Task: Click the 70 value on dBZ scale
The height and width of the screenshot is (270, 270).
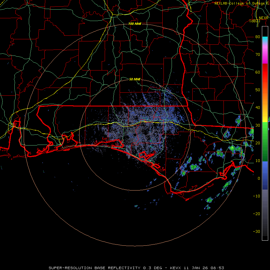Action: pyautogui.click(x=258, y=55)
